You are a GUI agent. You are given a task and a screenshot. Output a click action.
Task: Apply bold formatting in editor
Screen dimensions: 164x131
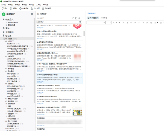click(x=119, y=23)
